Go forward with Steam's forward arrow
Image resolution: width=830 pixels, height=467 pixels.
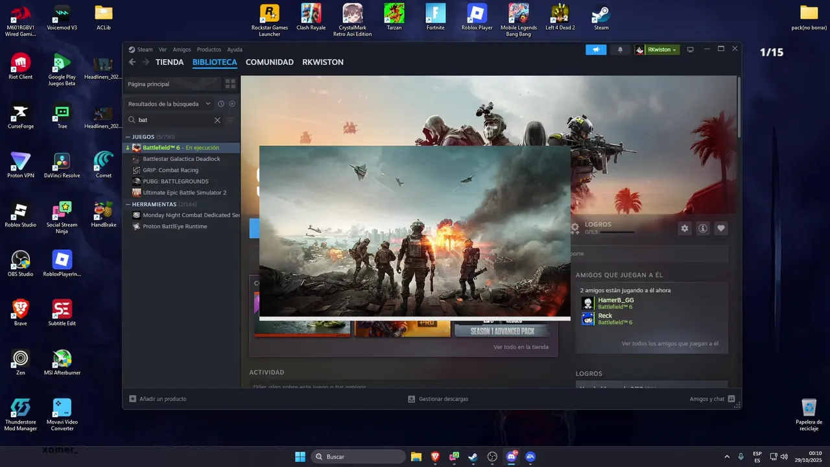pyautogui.click(x=146, y=62)
